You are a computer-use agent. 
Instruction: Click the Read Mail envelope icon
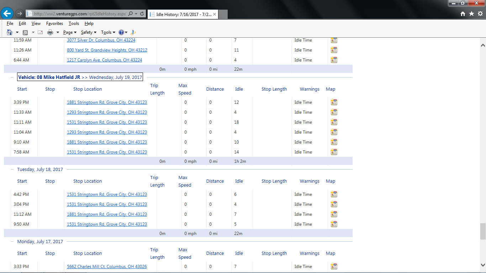coord(40,32)
